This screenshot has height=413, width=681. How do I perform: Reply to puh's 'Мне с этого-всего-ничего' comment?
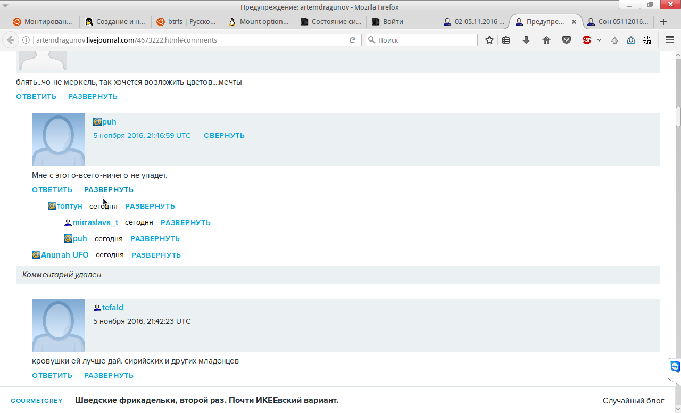coord(52,189)
